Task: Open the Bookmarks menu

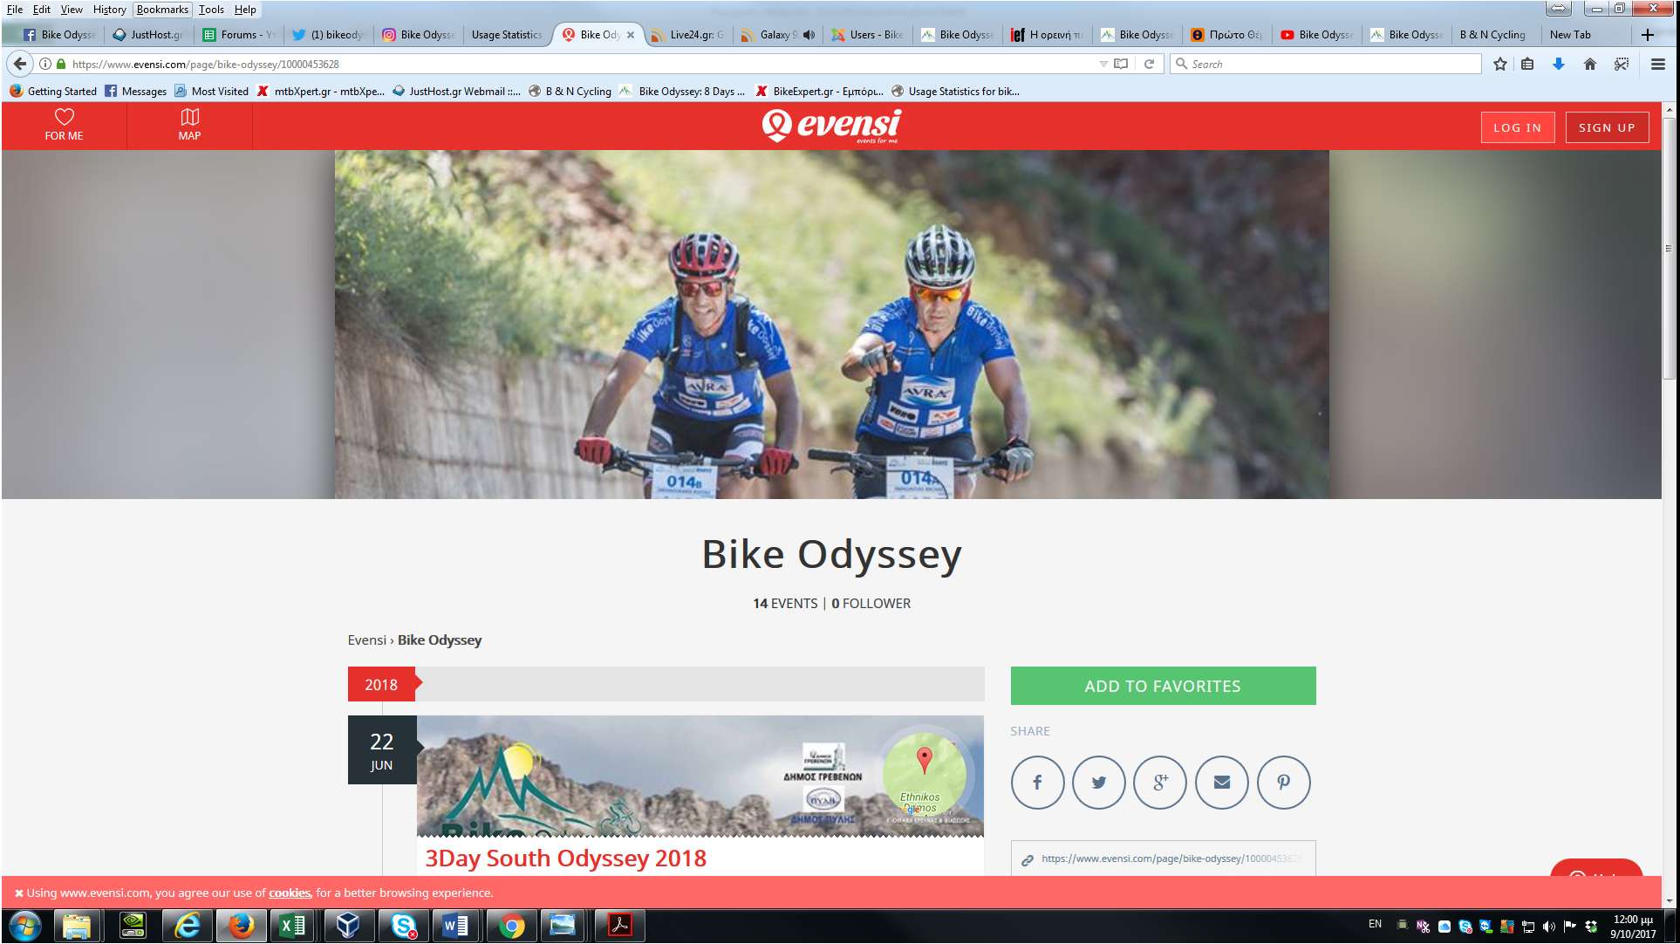Action: click(x=162, y=10)
